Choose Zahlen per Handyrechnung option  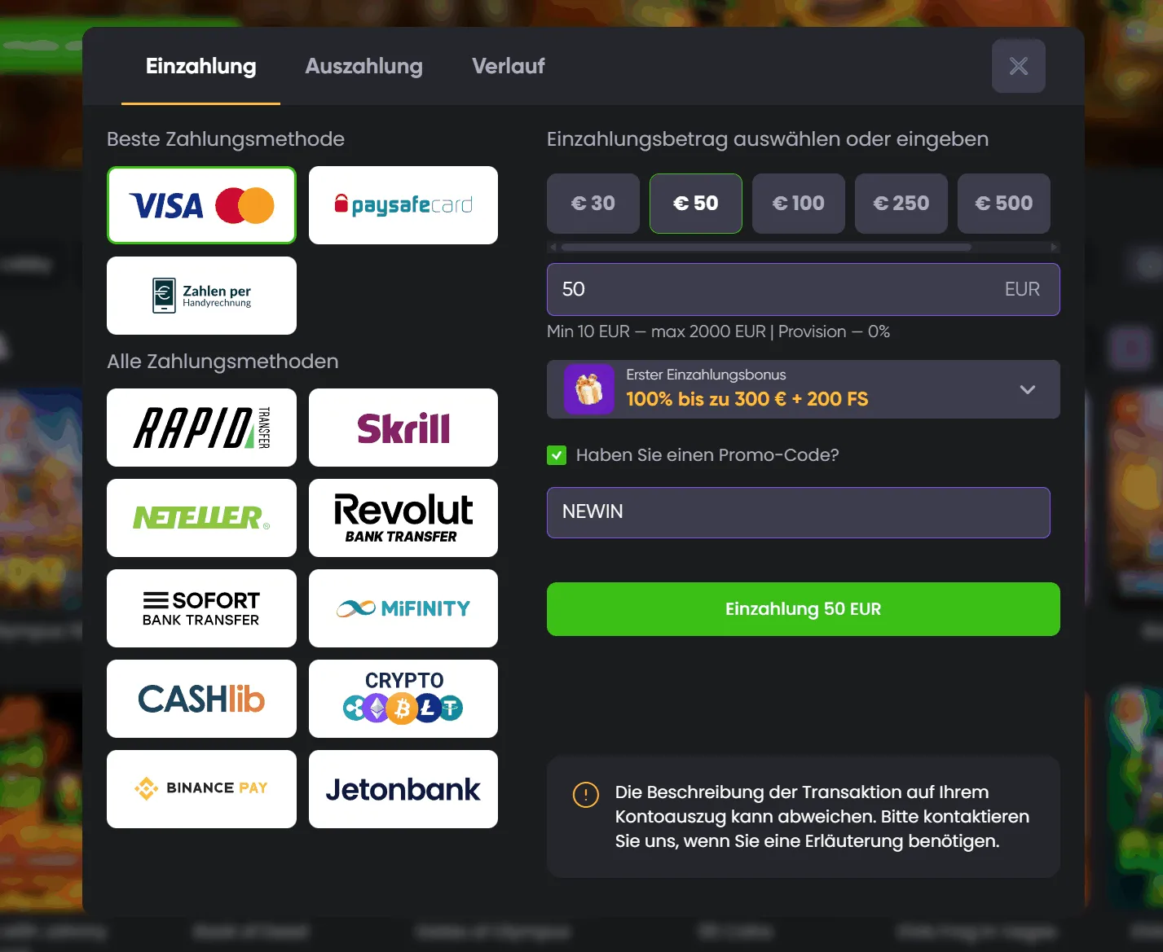[201, 296]
